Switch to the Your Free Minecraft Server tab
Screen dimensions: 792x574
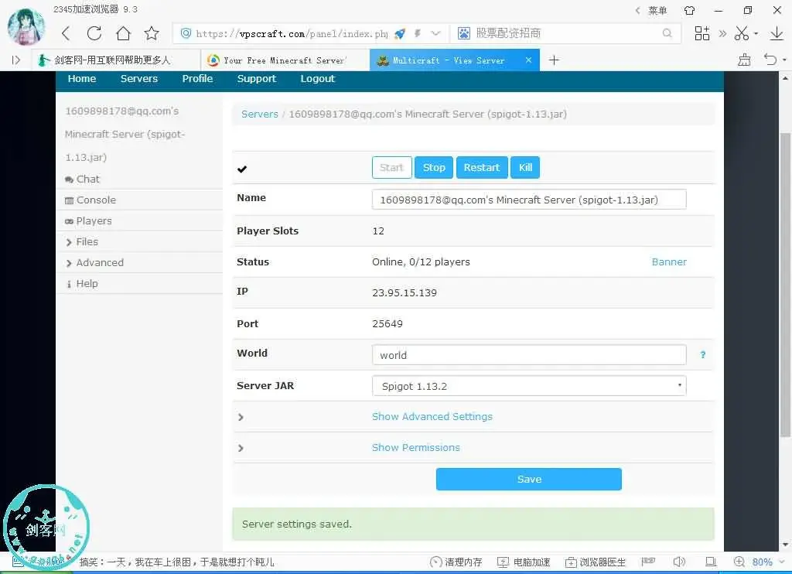tap(285, 60)
